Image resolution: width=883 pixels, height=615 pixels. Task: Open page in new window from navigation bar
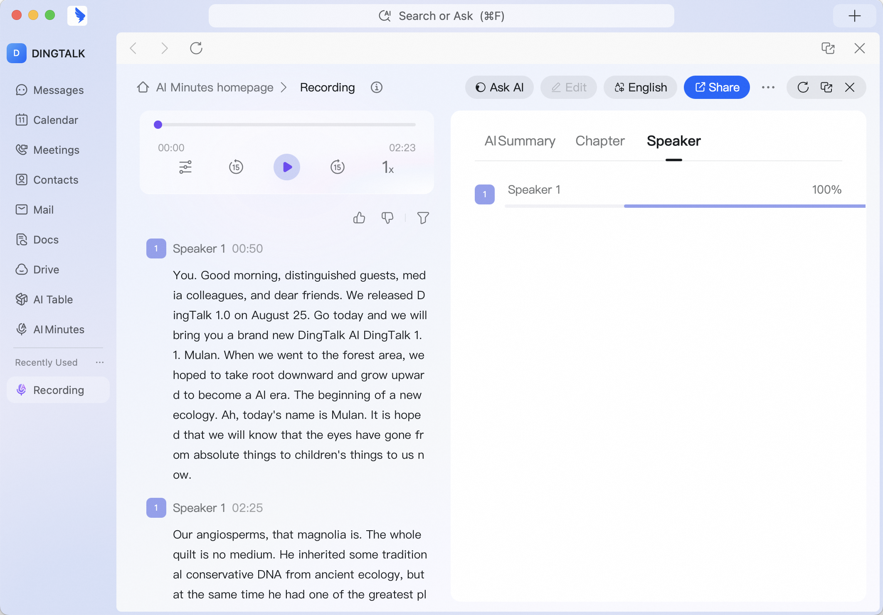coord(828,48)
